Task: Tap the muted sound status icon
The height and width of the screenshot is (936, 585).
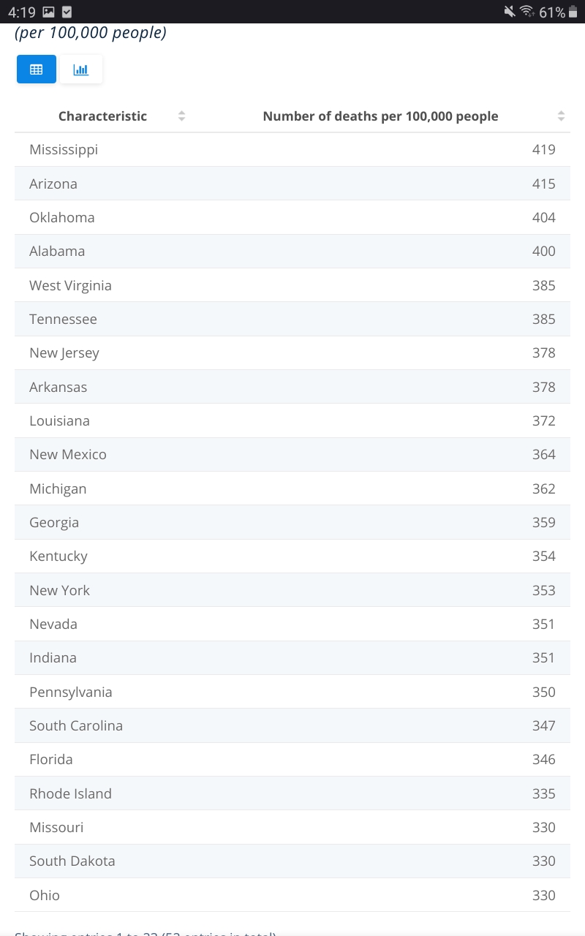Action: click(x=510, y=12)
